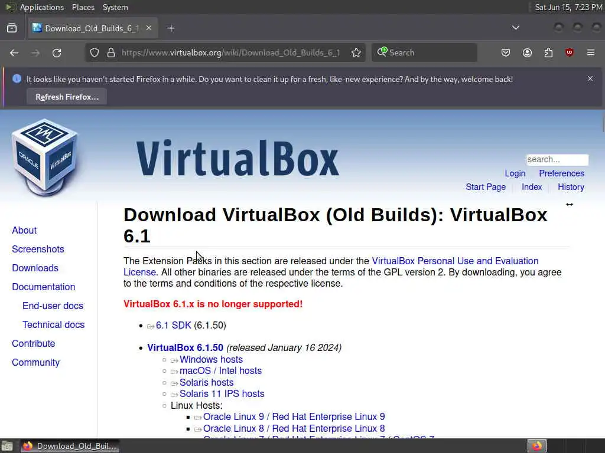Image resolution: width=605 pixels, height=453 pixels.
Task: Open Downloads in the sidebar
Action: point(35,268)
